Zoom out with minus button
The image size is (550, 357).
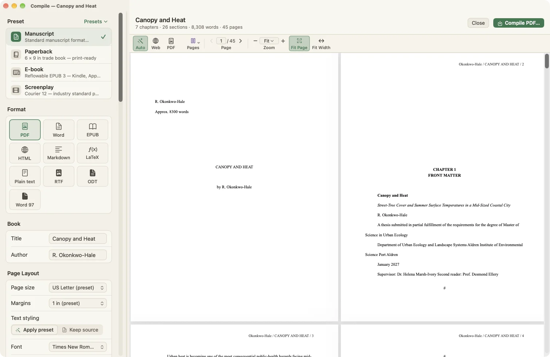[x=255, y=41]
